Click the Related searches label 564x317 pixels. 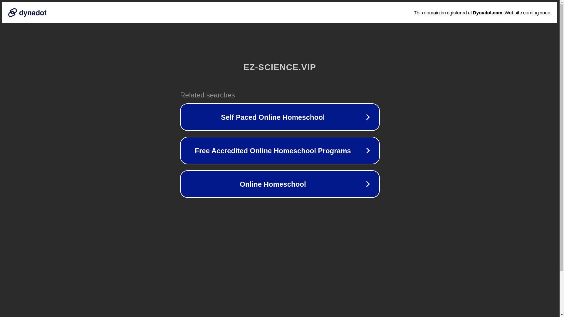207,95
